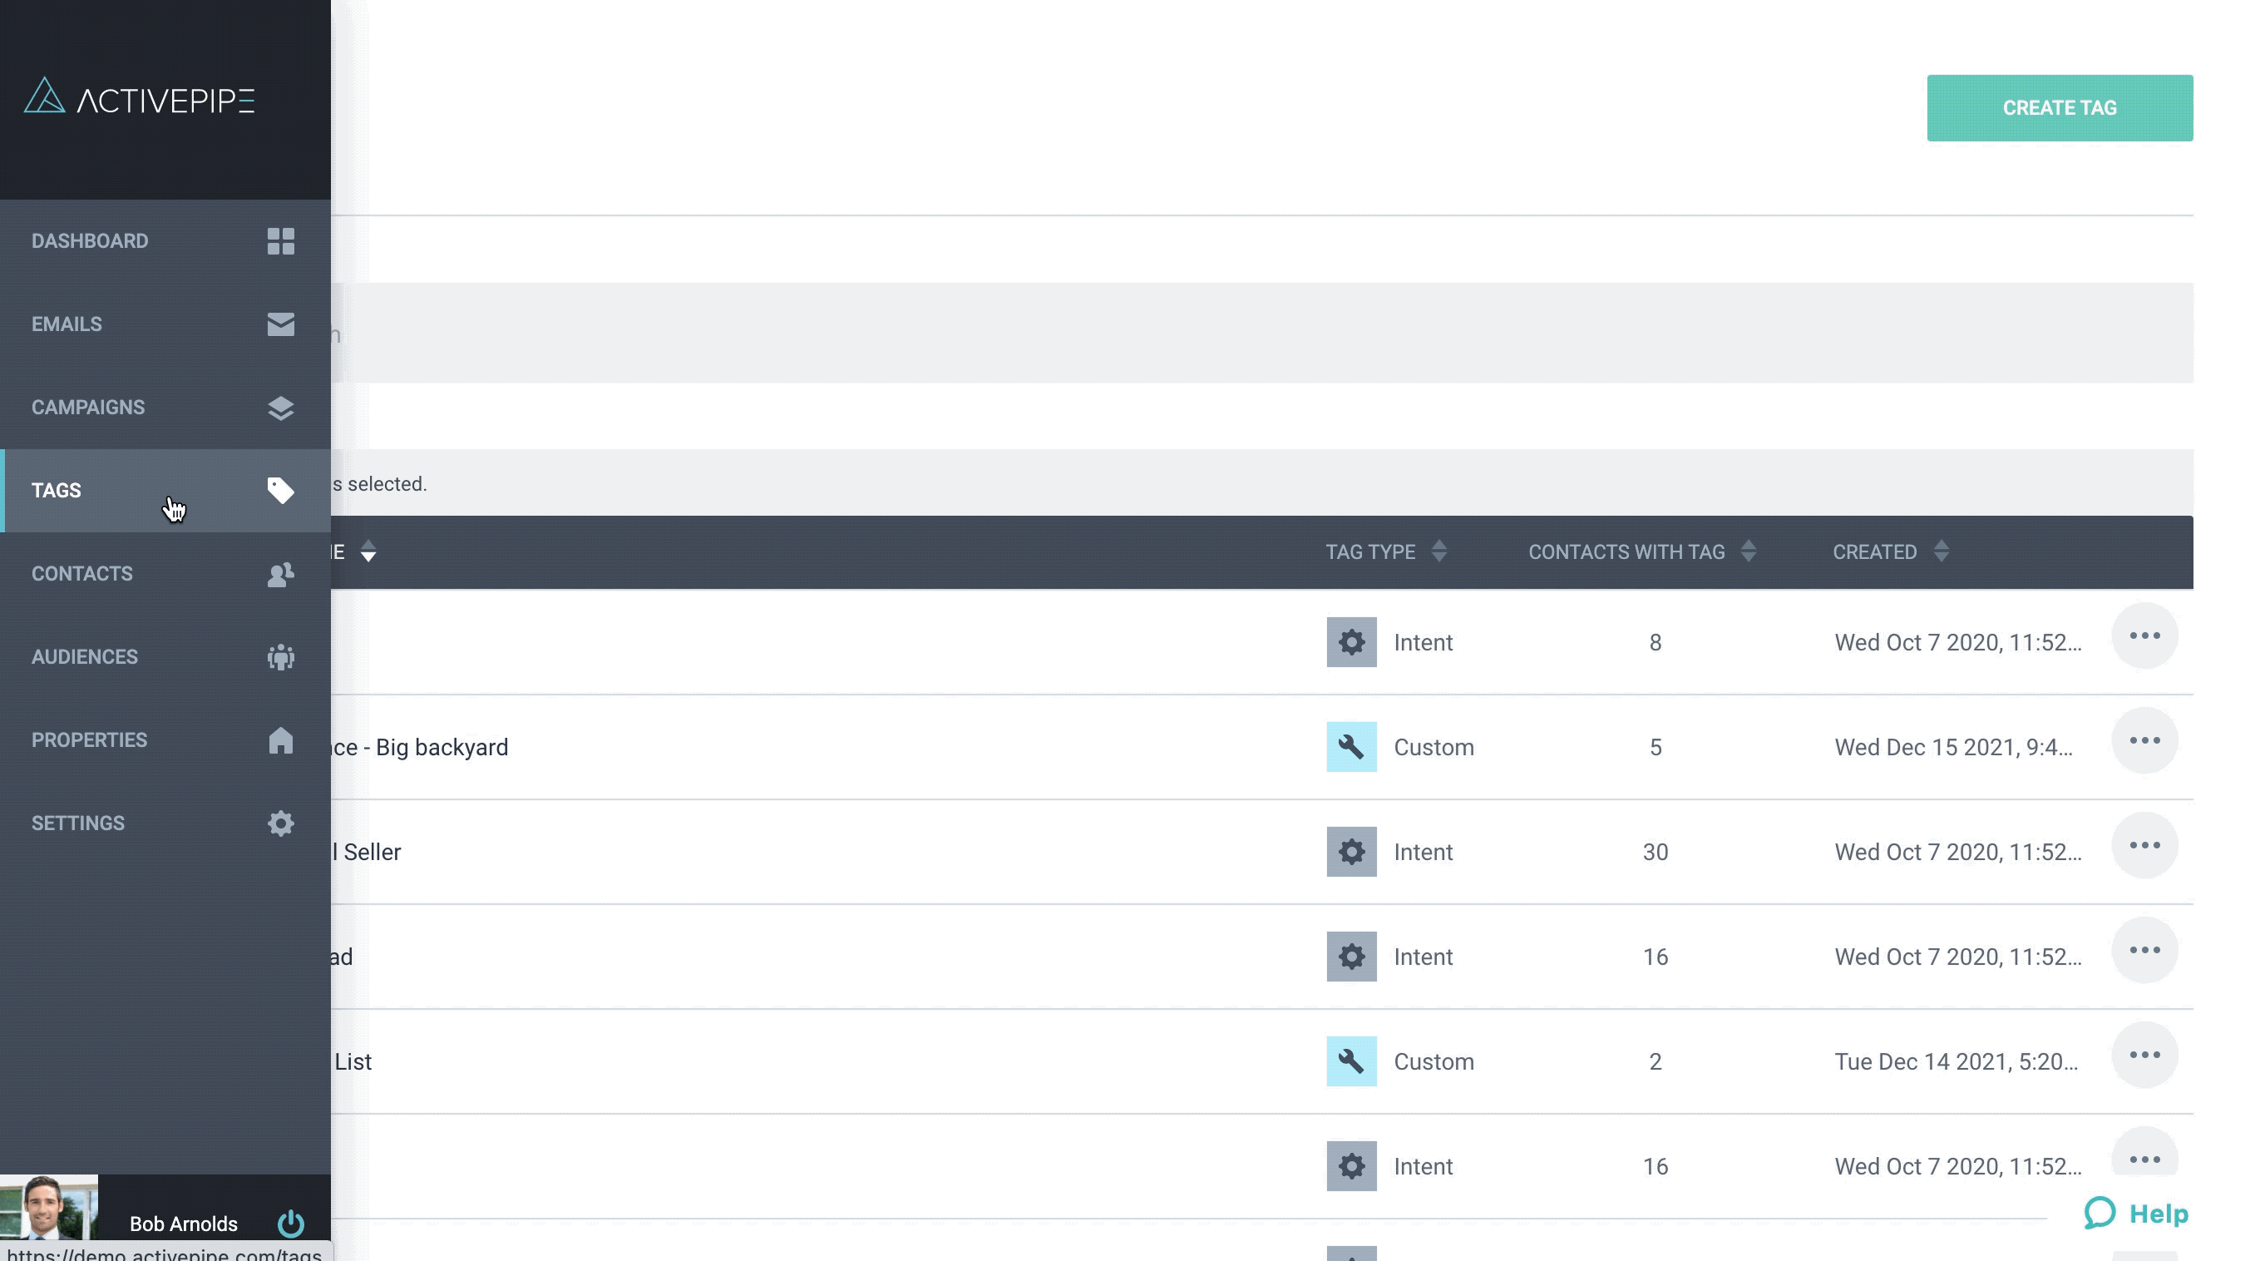Screen dimensions: 2255x1261
Task: Click contact count 8
Action: (1655, 642)
